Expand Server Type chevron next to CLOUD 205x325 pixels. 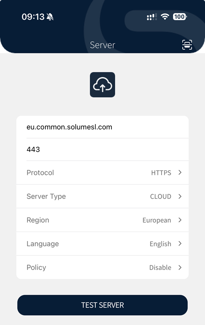tap(180, 196)
